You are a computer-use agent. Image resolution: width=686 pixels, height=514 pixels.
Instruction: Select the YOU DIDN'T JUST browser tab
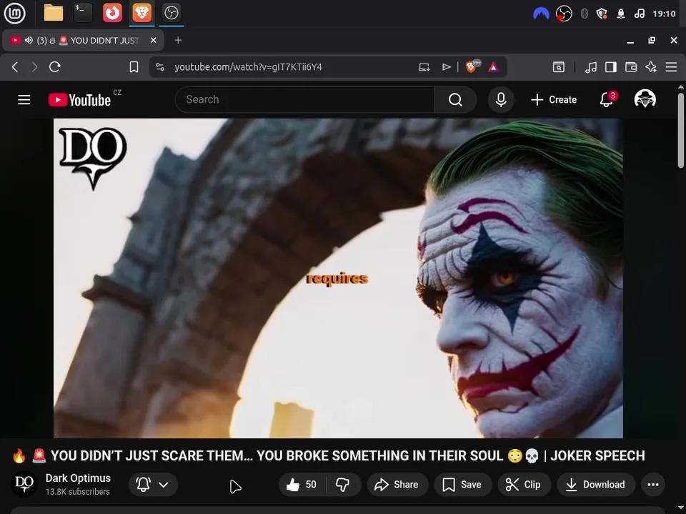[x=83, y=40]
